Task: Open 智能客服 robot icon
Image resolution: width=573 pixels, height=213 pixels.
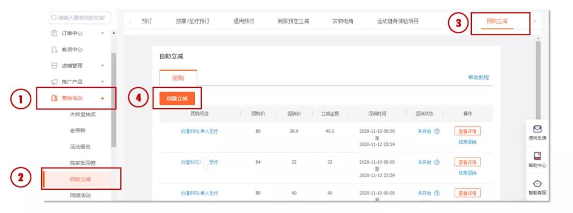Action: click(x=537, y=183)
